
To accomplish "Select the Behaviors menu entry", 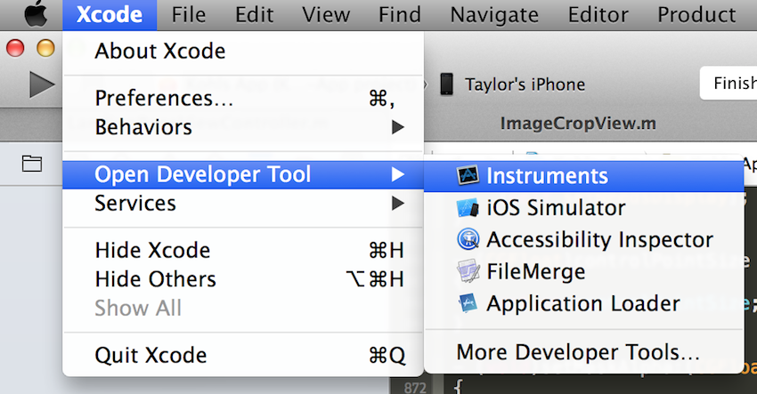I will [243, 127].
